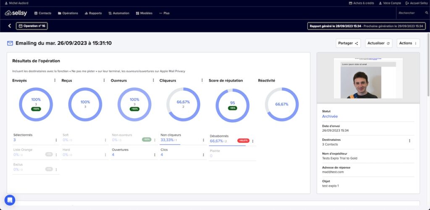Open Clics row three-dot menu
The width and height of the screenshot is (430, 210).
point(204,155)
